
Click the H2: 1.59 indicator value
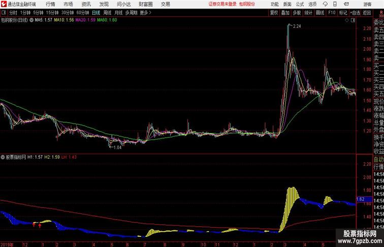(x=52, y=157)
